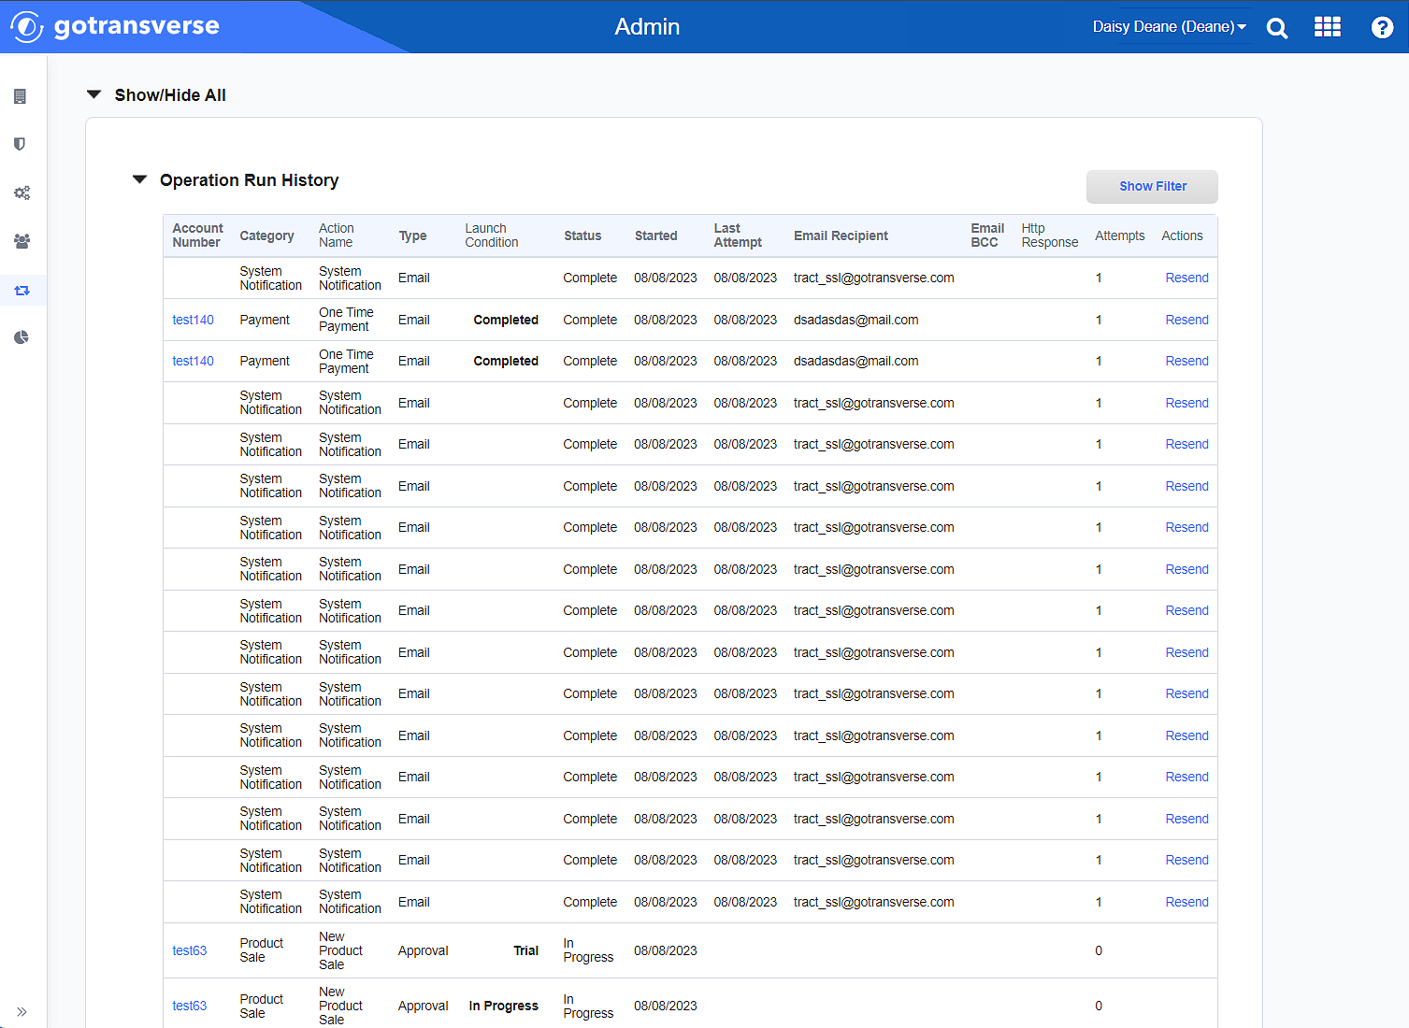The height and width of the screenshot is (1028, 1409).
Task: Open the help question mark icon
Action: coord(1382,27)
